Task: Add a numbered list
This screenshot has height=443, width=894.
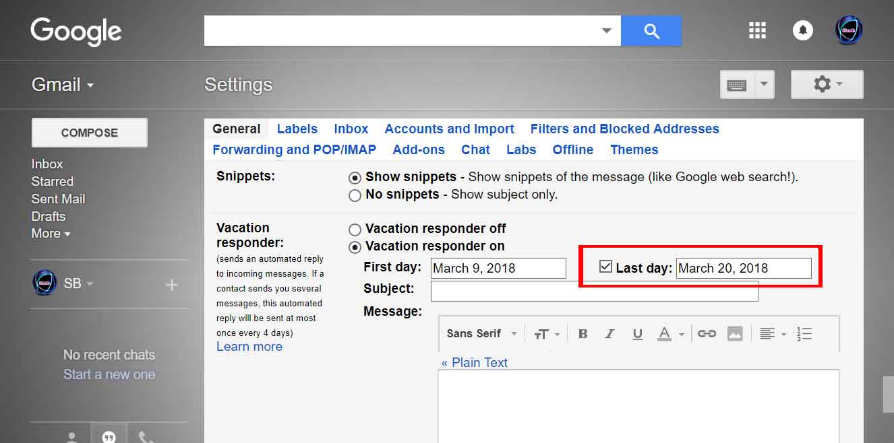Action: [x=804, y=333]
